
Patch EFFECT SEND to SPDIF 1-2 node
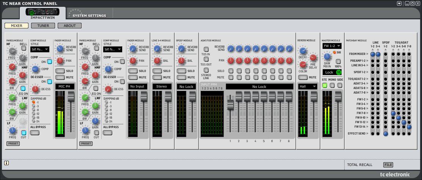point(386,133)
